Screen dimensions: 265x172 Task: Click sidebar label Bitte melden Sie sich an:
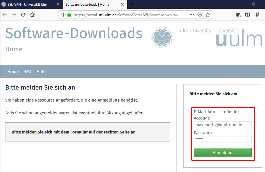[213, 94]
